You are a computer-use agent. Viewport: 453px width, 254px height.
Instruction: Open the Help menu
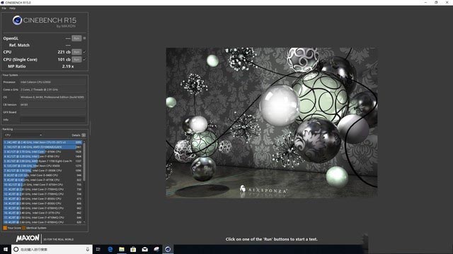click(13, 8)
